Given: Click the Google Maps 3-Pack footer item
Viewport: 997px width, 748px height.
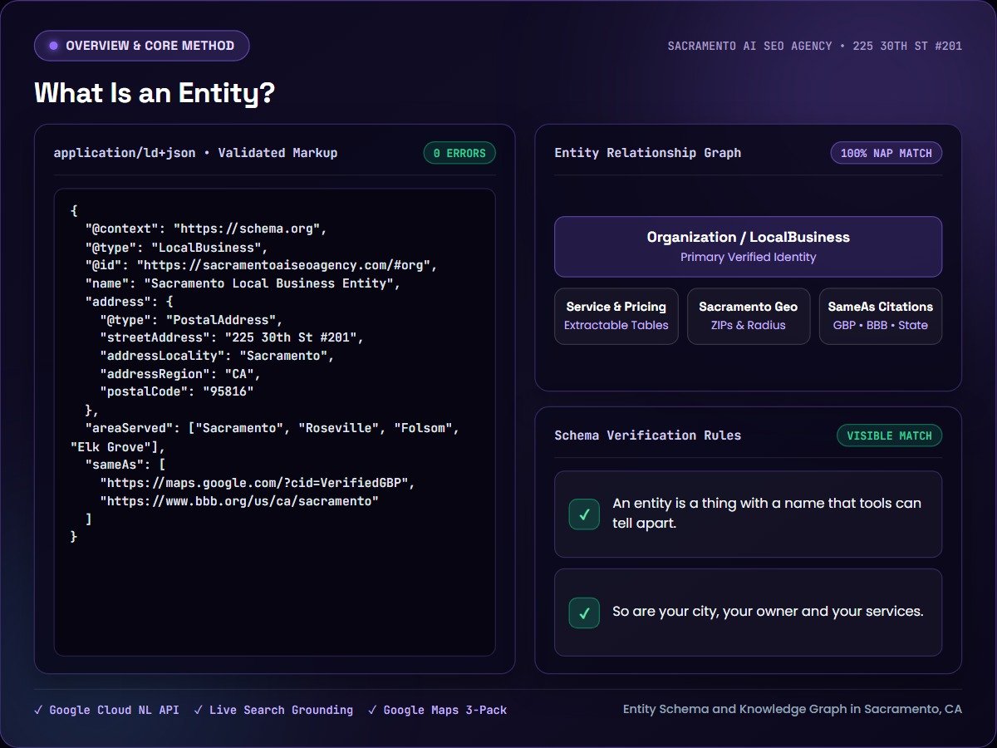Looking at the screenshot, I should coord(437,711).
